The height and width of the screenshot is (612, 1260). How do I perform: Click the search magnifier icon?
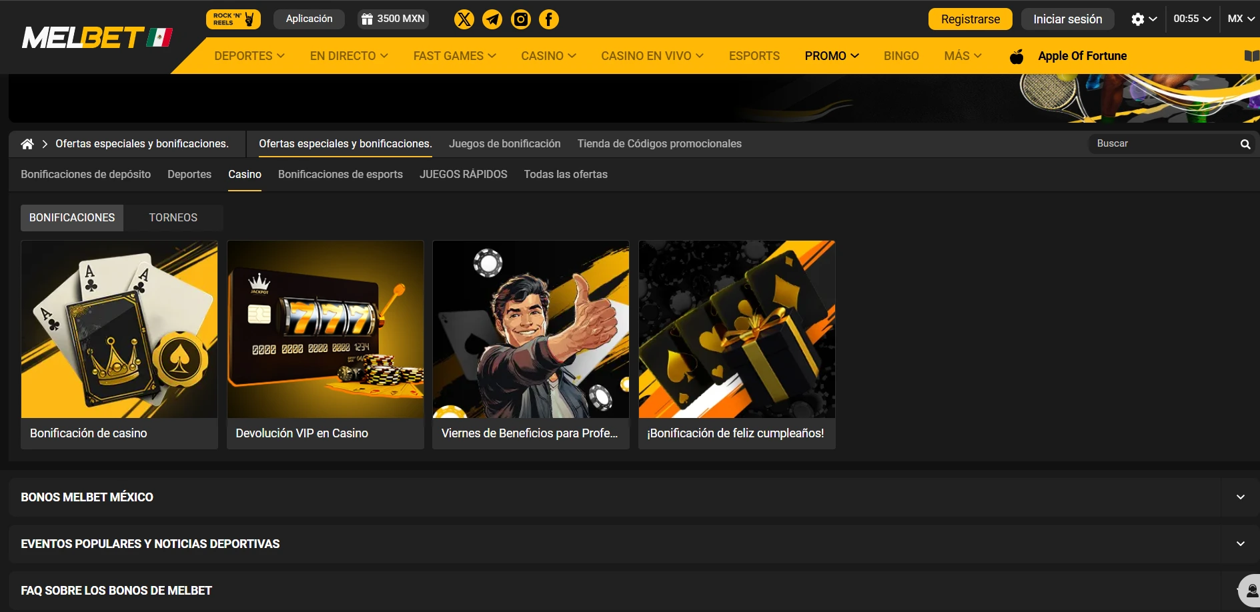click(x=1245, y=144)
